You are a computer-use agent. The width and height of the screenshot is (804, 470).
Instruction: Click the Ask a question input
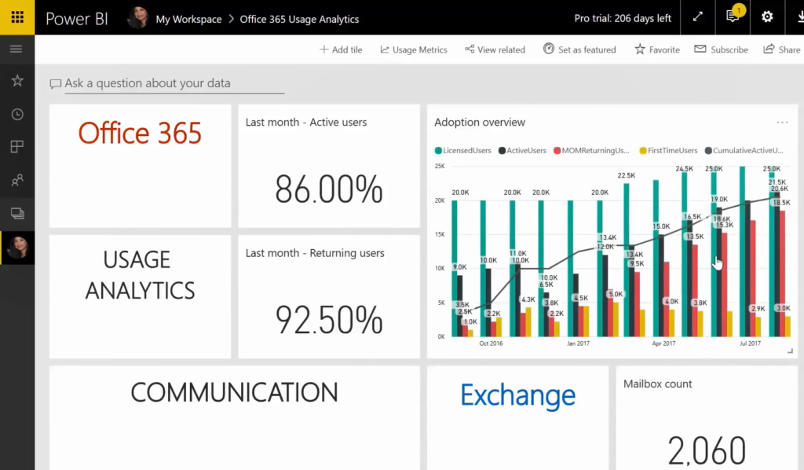pyautogui.click(x=174, y=83)
